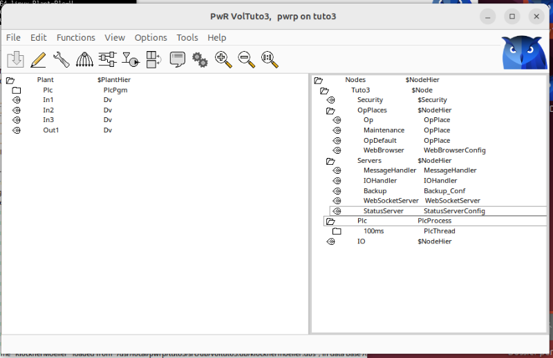Open the Options menu
Screen dimensions: 553x358
tap(151, 37)
